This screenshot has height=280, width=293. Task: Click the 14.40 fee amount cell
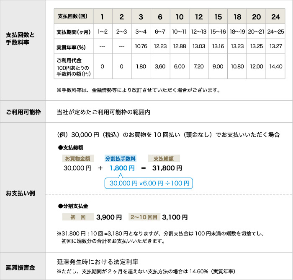[275, 66]
